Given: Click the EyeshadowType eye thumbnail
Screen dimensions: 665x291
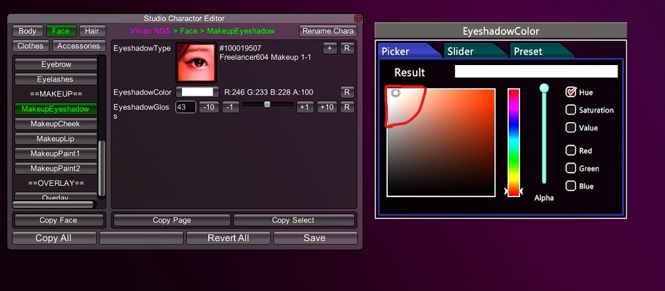Looking at the screenshot, I should pyautogui.click(x=196, y=63).
